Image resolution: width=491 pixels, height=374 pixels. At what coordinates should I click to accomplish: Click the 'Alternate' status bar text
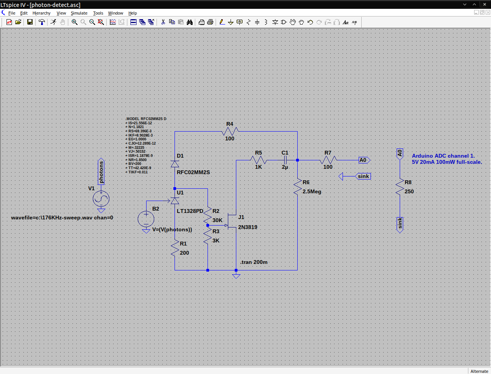click(x=479, y=371)
